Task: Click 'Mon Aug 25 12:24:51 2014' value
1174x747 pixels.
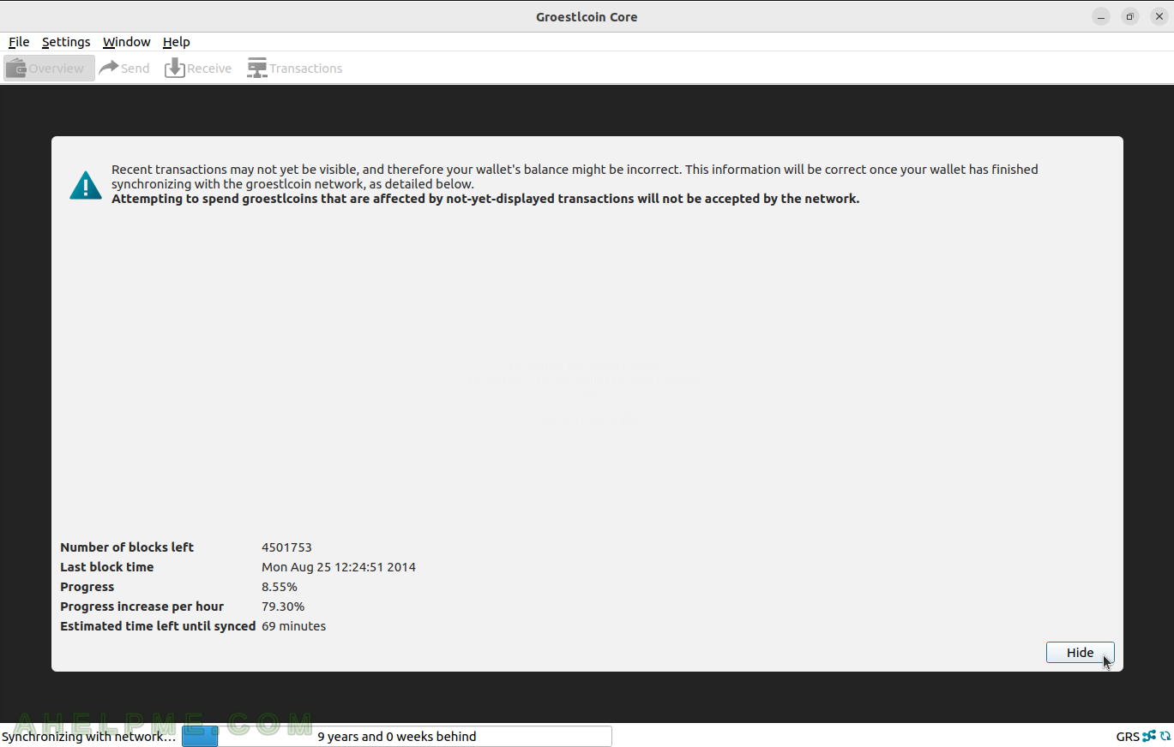Action: (339, 567)
